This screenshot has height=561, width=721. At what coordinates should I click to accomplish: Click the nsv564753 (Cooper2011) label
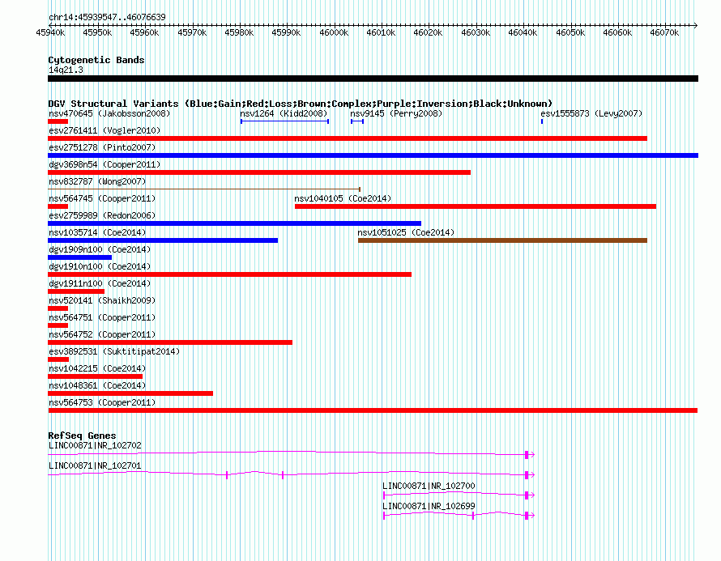pyautogui.click(x=102, y=402)
